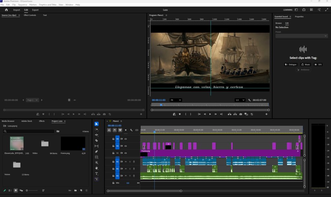The width and height of the screenshot is (331, 197).
Task: Click Import in the header
Action: coord(16,10)
